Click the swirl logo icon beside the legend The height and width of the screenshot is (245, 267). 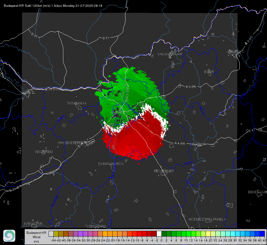(x=9, y=236)
